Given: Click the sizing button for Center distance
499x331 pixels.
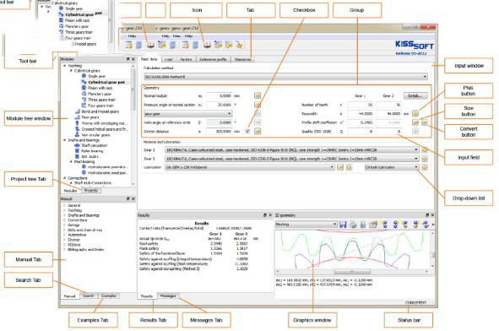Looking at the screenshot, I should (x=258, y=131).
